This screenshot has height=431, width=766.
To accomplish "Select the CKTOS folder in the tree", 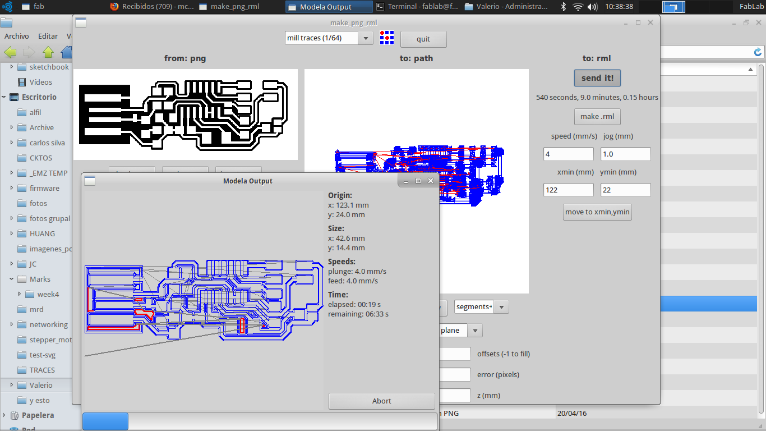I will (x=41, y=158).
